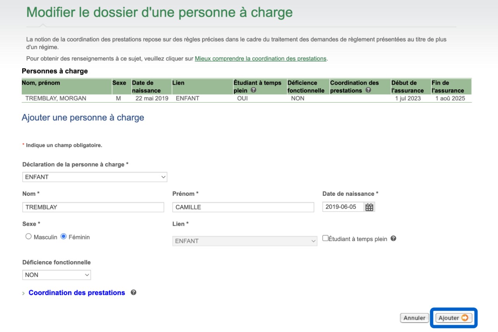Open Déclaration de la personne à charge dropdown
Image resolution: width=498 pixels, height=332 pixels.
pos(95,177)
